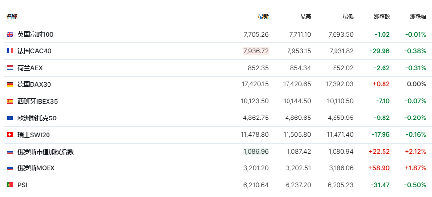
Task: Click the 涨跌额 column header
Action: coord(382,16)
